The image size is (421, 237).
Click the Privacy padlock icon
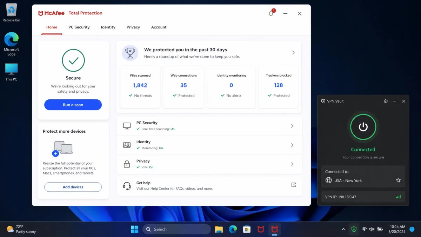(x=127, y=164)
